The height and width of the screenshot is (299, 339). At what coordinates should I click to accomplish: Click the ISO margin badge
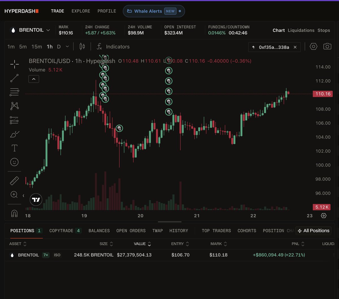coord(57,255)
